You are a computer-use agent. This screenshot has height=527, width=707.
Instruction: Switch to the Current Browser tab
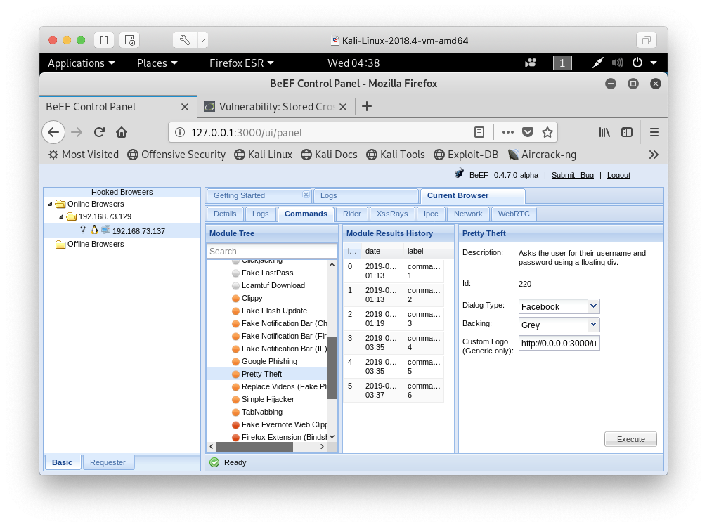tap(473, 196)
